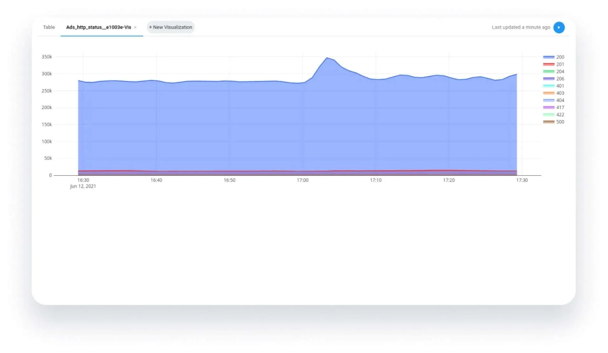Click the 150k y-axis label

pos(47,124)
